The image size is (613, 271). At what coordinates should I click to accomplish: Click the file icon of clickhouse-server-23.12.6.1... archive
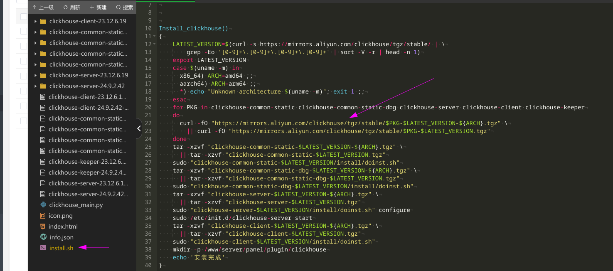click(x=43, y=183)
